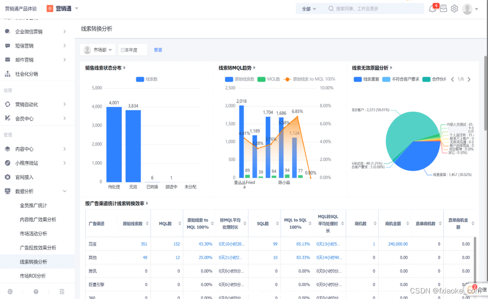
Task: Go to previous pie legend page
Action: (x=452, y=79)
